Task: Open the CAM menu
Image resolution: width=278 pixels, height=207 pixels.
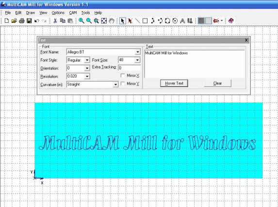Action: coord(73,13)
